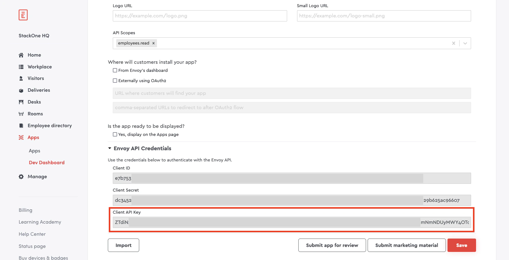Open the API Scopes dropdown arrow
The image size is (509, 260).
(x=465, y=43)
